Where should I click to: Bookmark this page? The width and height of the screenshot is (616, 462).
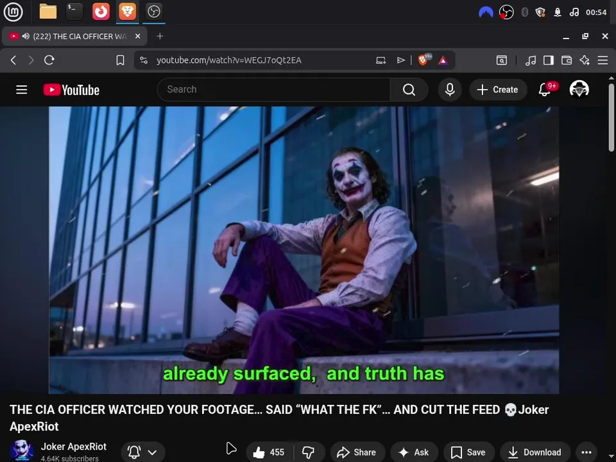[x=120, y=60]
